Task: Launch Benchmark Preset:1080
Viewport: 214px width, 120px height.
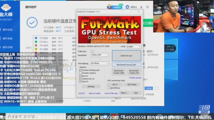Action: pos(119,72)
